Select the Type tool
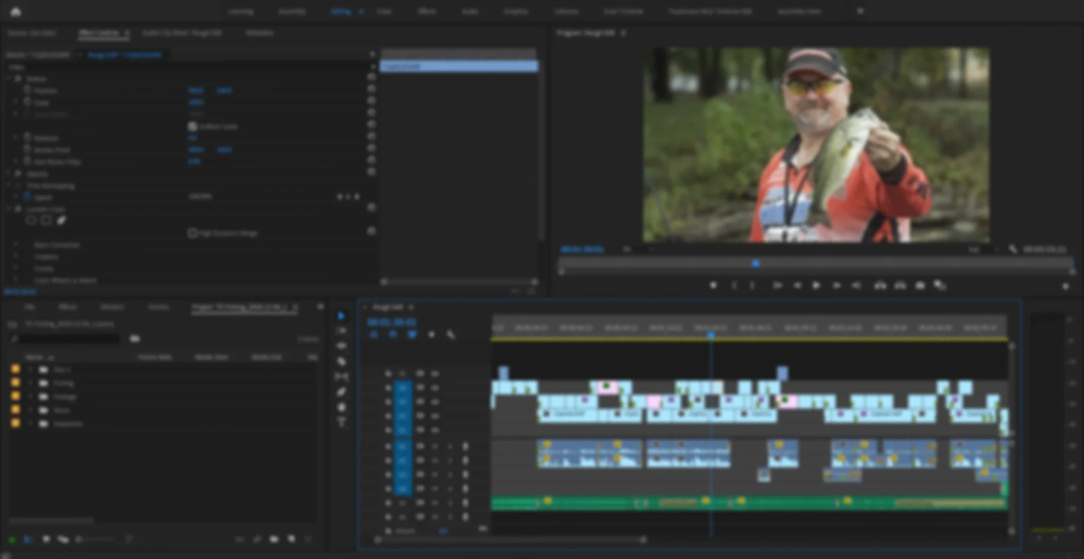Viewport: 1084px width, 559px height. (x=341, y=422)
